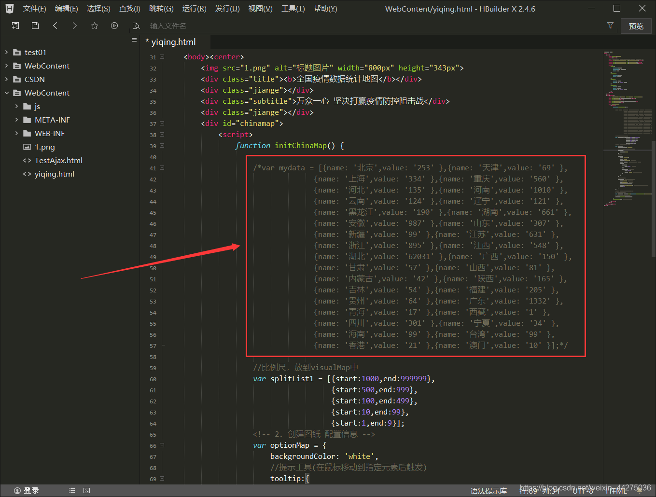Click the code minimap overview

pos(628,128)
